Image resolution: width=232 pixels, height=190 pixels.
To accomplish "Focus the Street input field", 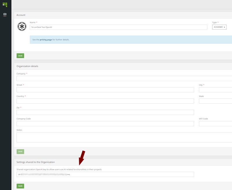I will pyautogui.click(x=105, y=90).
